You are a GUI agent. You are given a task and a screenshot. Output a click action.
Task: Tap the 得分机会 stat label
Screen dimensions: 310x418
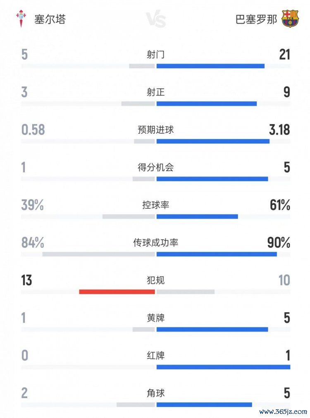pos(155,167)
